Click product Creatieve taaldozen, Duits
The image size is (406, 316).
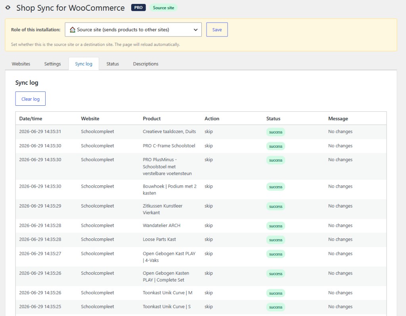pos(169,131)
